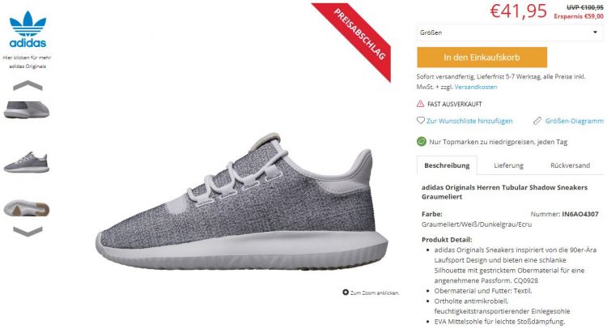Open the Versandkosten link

click(476, 87)
